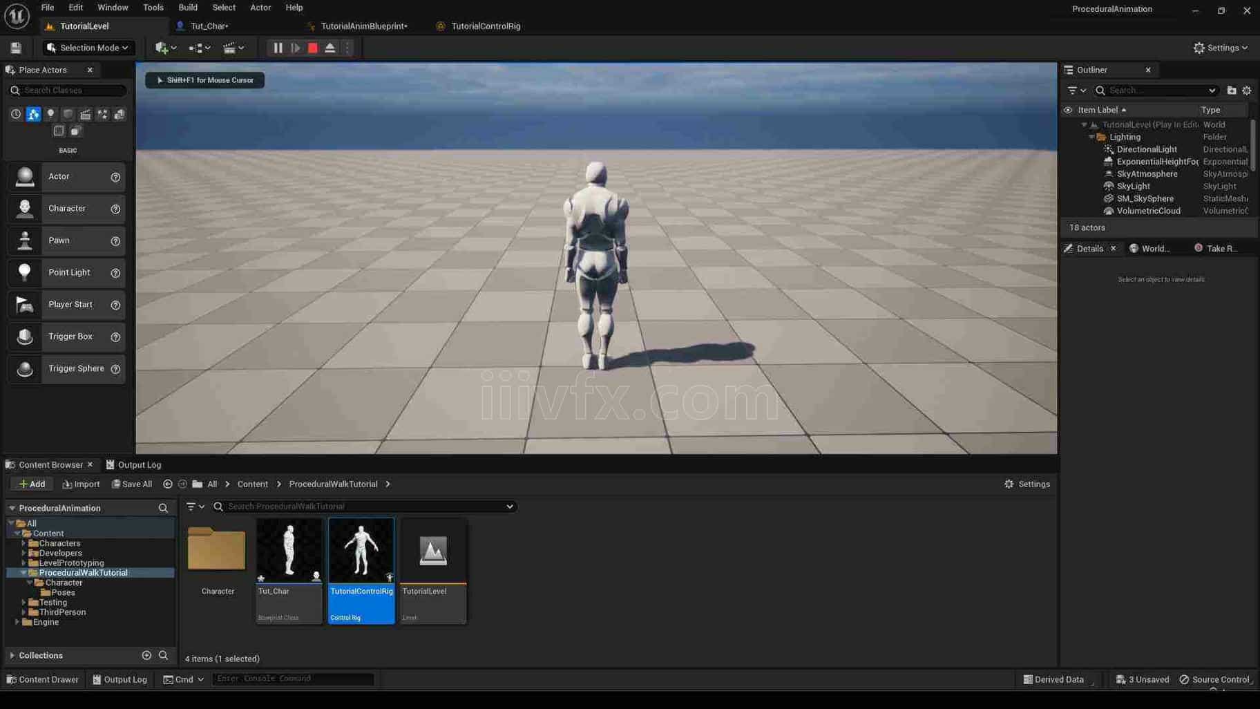Select the Cinematic category icon
Viewport: 1260px width, 709px height.
(x=85, y=114)
